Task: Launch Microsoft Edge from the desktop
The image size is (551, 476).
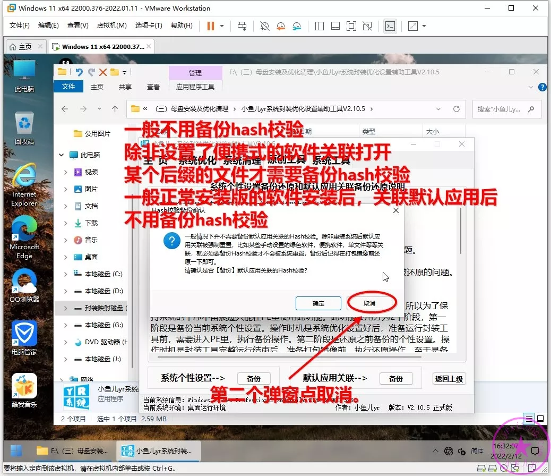Action: tap(24, 236)
